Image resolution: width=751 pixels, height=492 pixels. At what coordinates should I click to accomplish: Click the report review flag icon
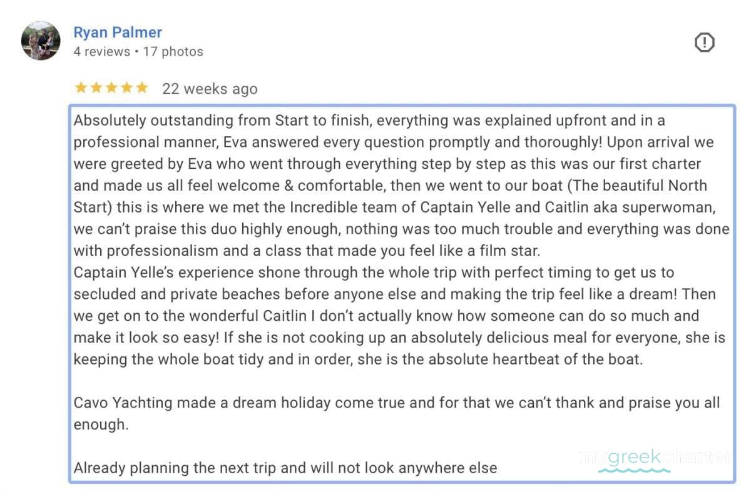(705, 43)
